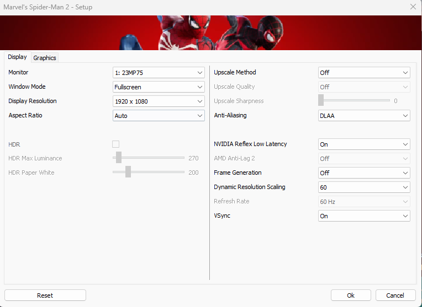Click the HDR Max Luminance value 270

193,158
